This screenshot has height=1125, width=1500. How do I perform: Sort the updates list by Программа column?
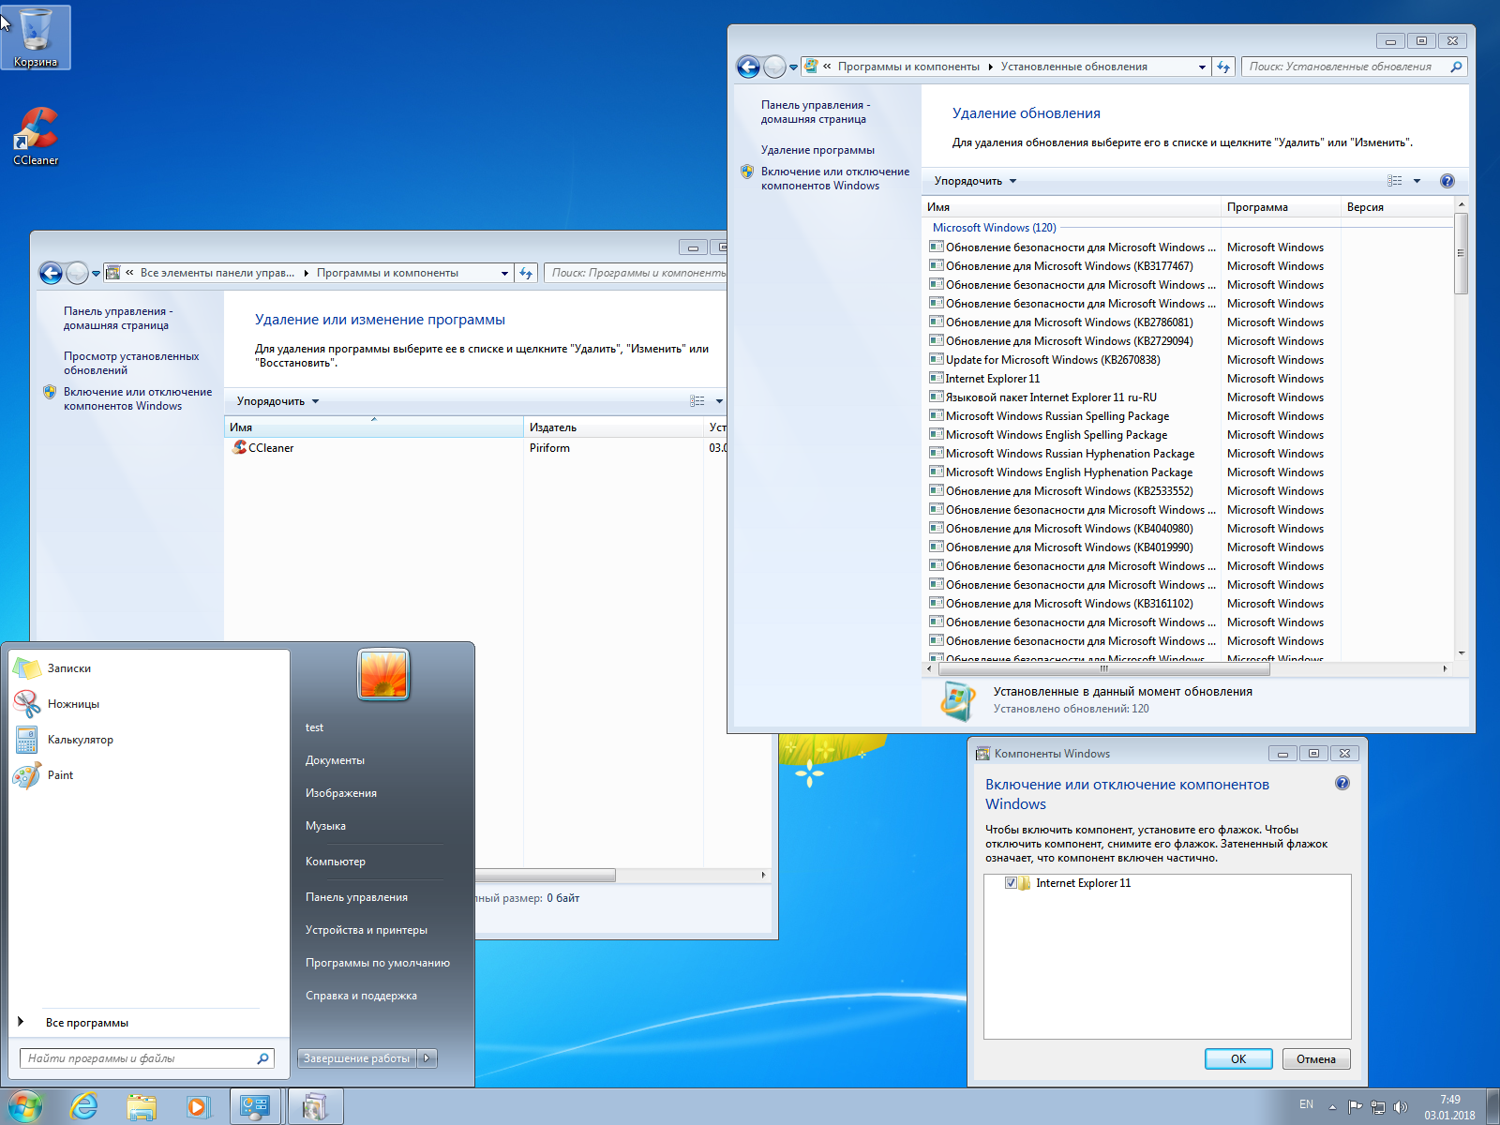pos(1281,207)
